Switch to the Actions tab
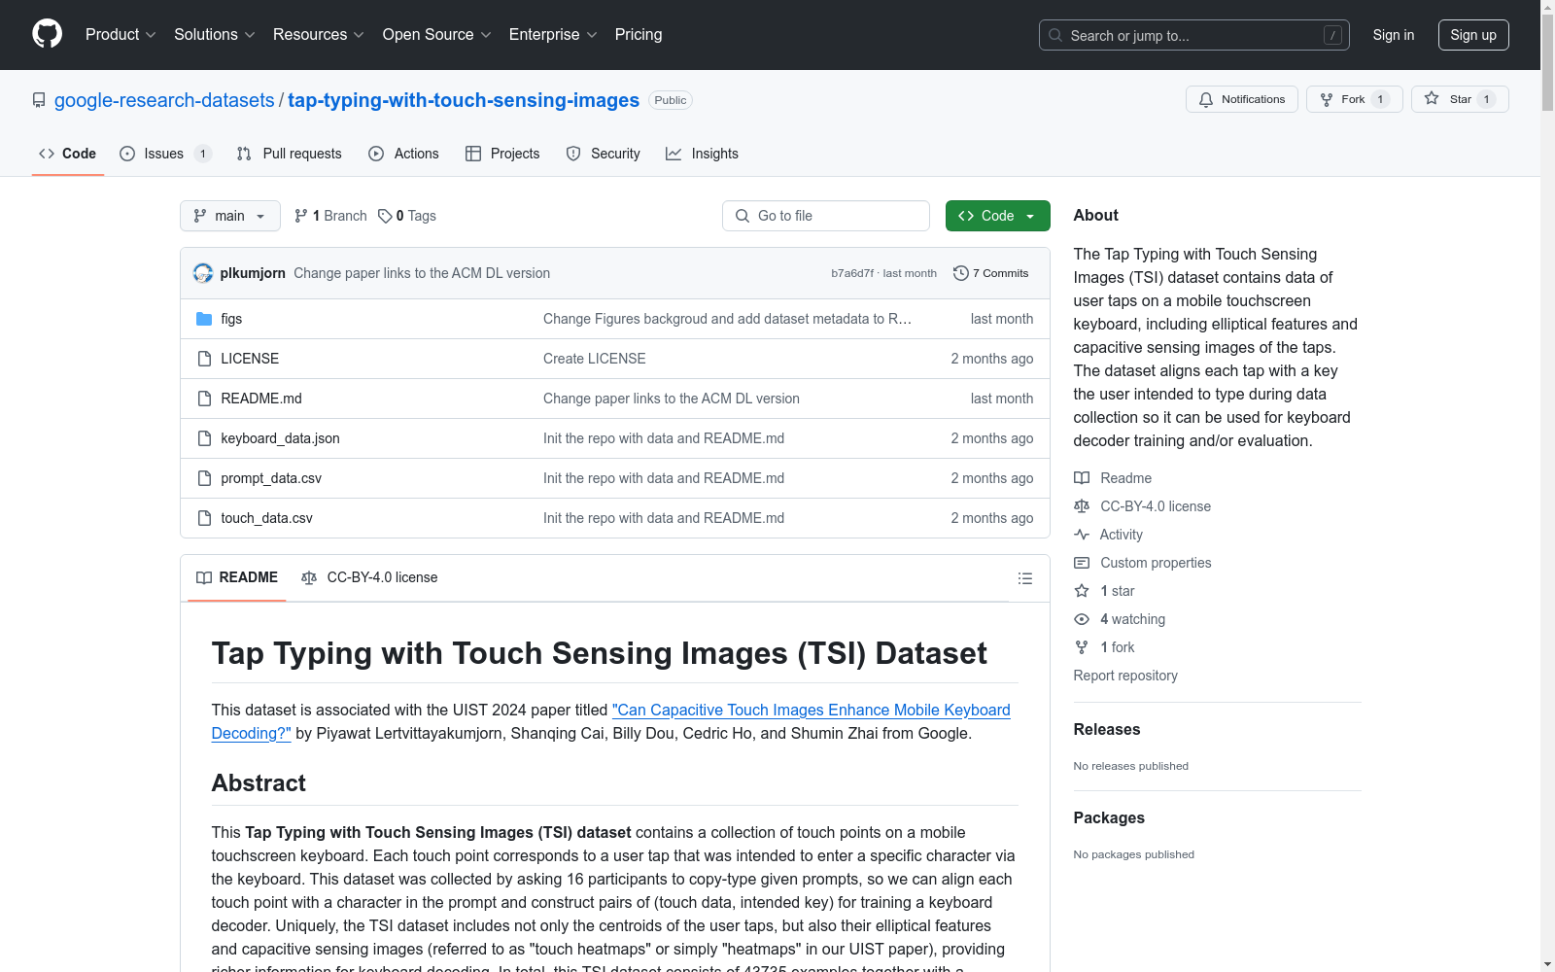 (403, 154)
